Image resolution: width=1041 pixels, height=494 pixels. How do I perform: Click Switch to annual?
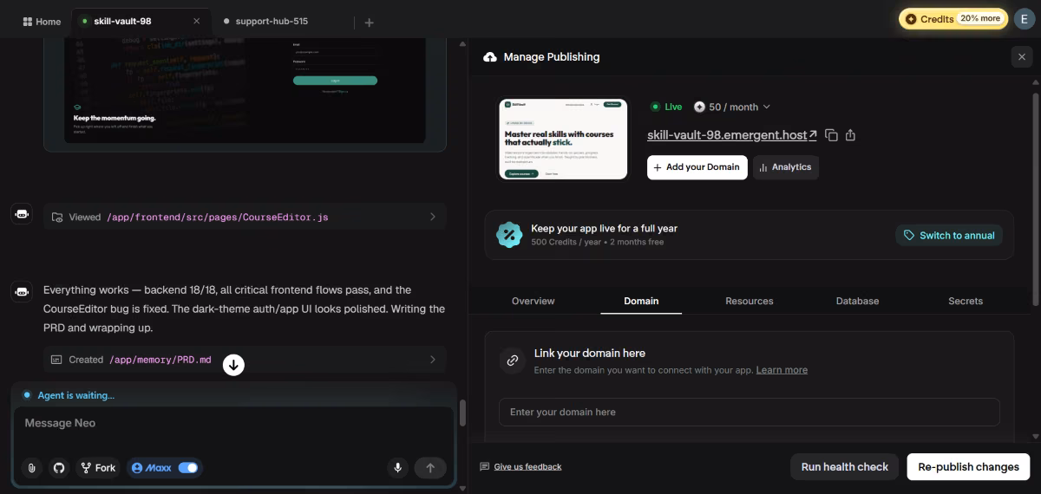(949, 235)
